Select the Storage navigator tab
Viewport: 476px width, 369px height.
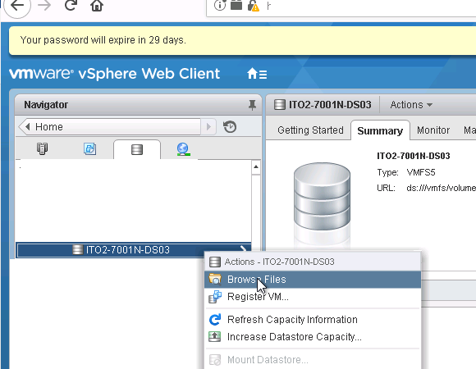coord(137,149)
